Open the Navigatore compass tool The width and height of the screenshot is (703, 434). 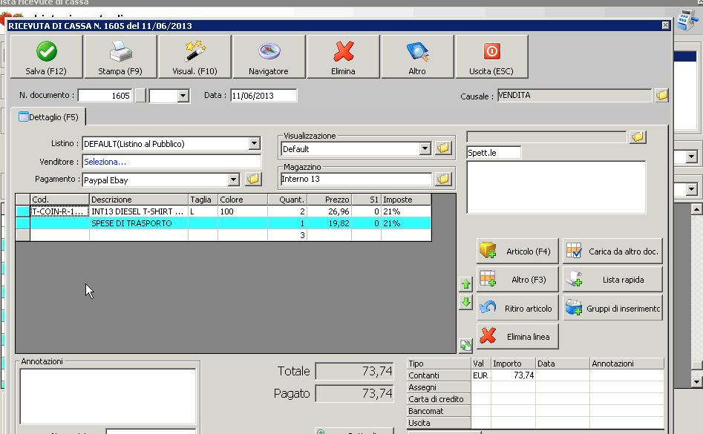point(269,57)
